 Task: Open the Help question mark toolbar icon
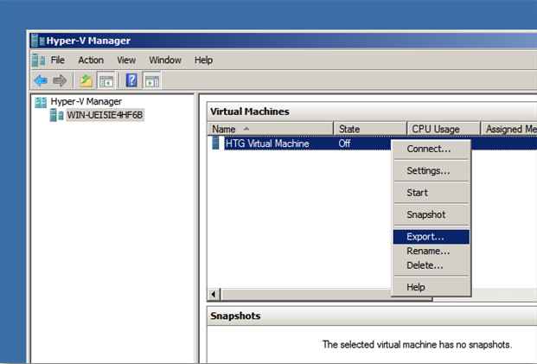click(131, 80)
